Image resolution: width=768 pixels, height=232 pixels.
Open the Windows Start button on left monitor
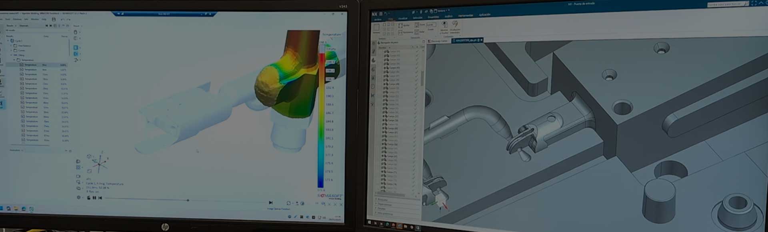(x=2, y=208)
